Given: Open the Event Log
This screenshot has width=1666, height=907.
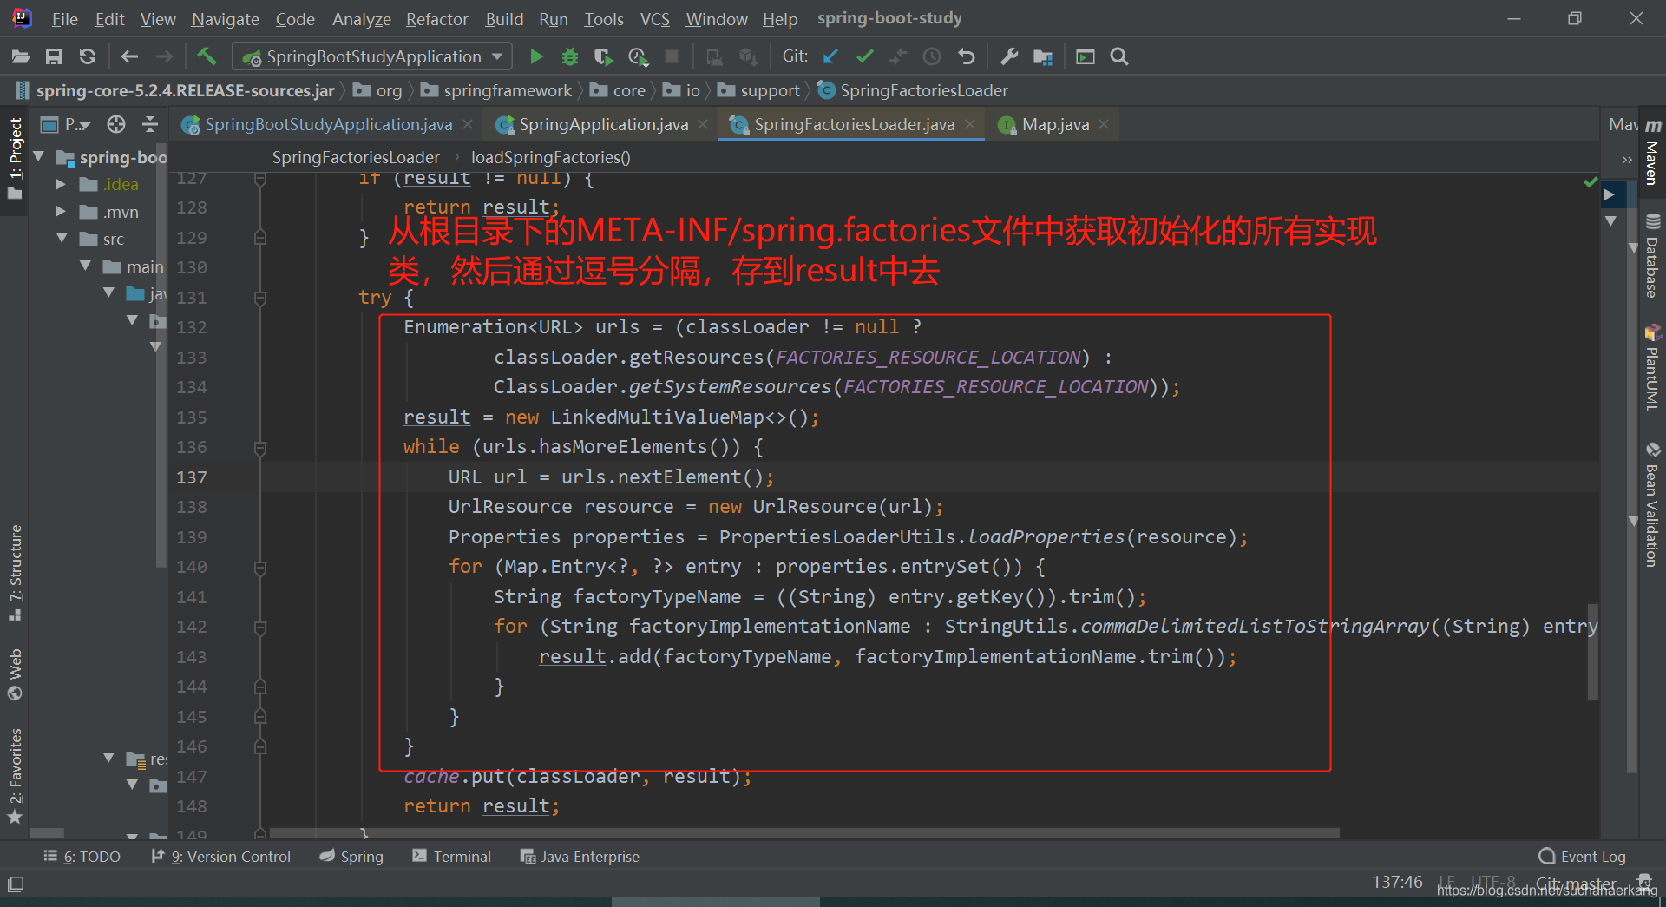Looking at the screenshot, I should point(1583,857).
